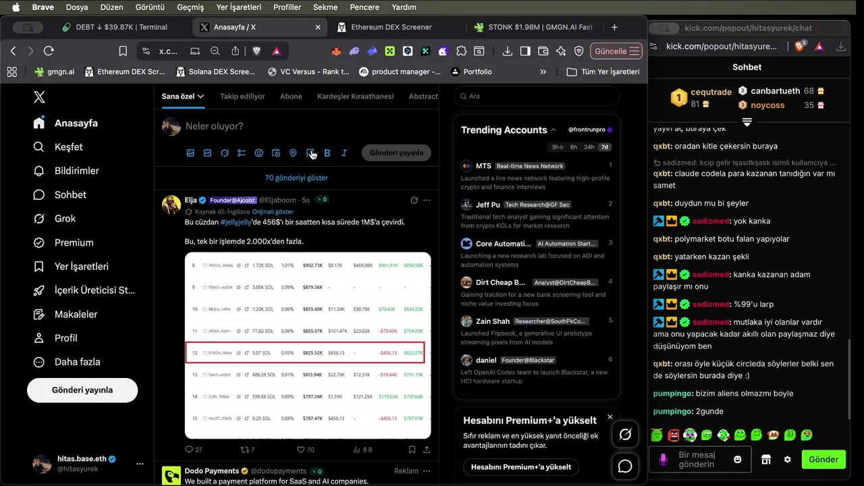Switch to Abone tab
Viewport: 864px width, 486px height.
tap(291, 97)
